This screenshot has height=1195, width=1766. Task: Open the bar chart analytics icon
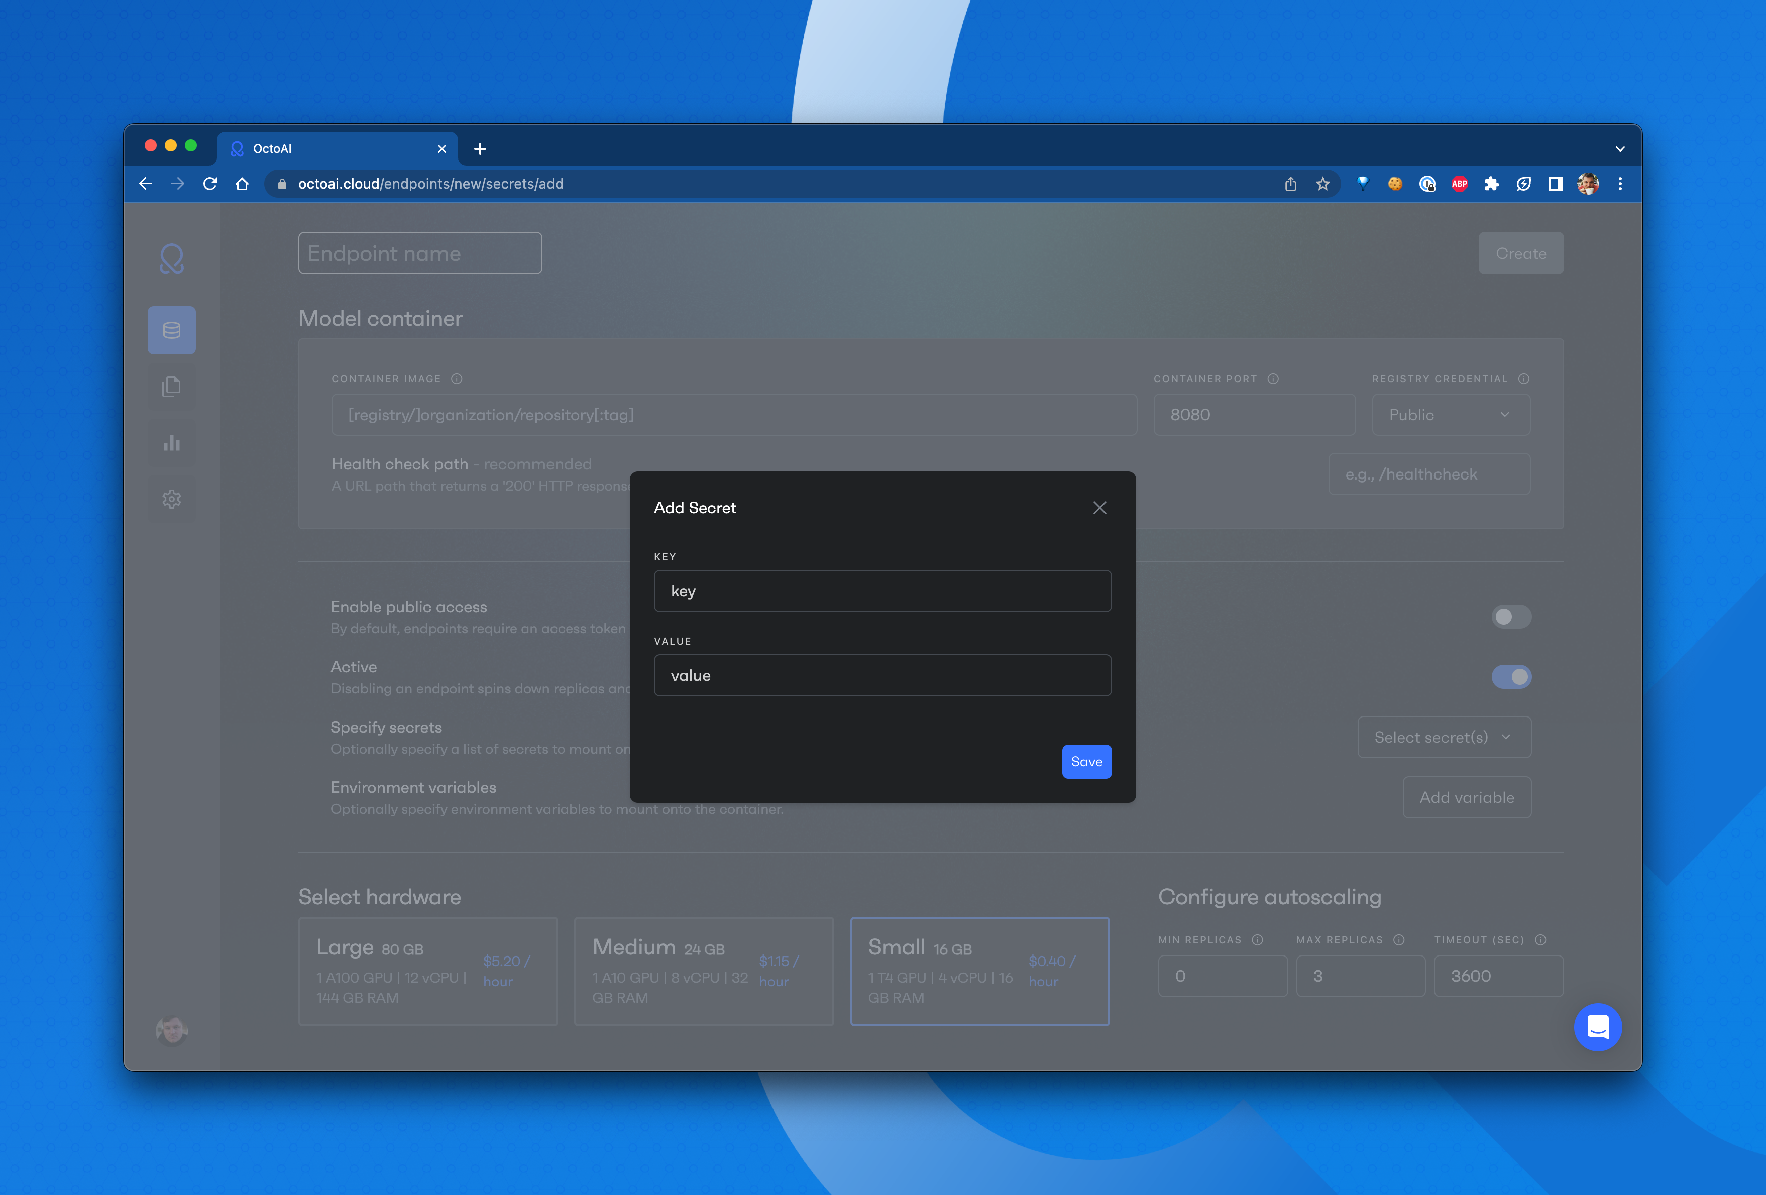coord(172,443)
